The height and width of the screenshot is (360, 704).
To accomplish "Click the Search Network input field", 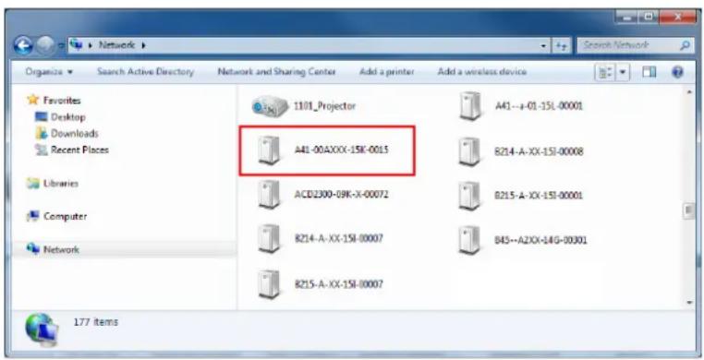I will [636, 45].
